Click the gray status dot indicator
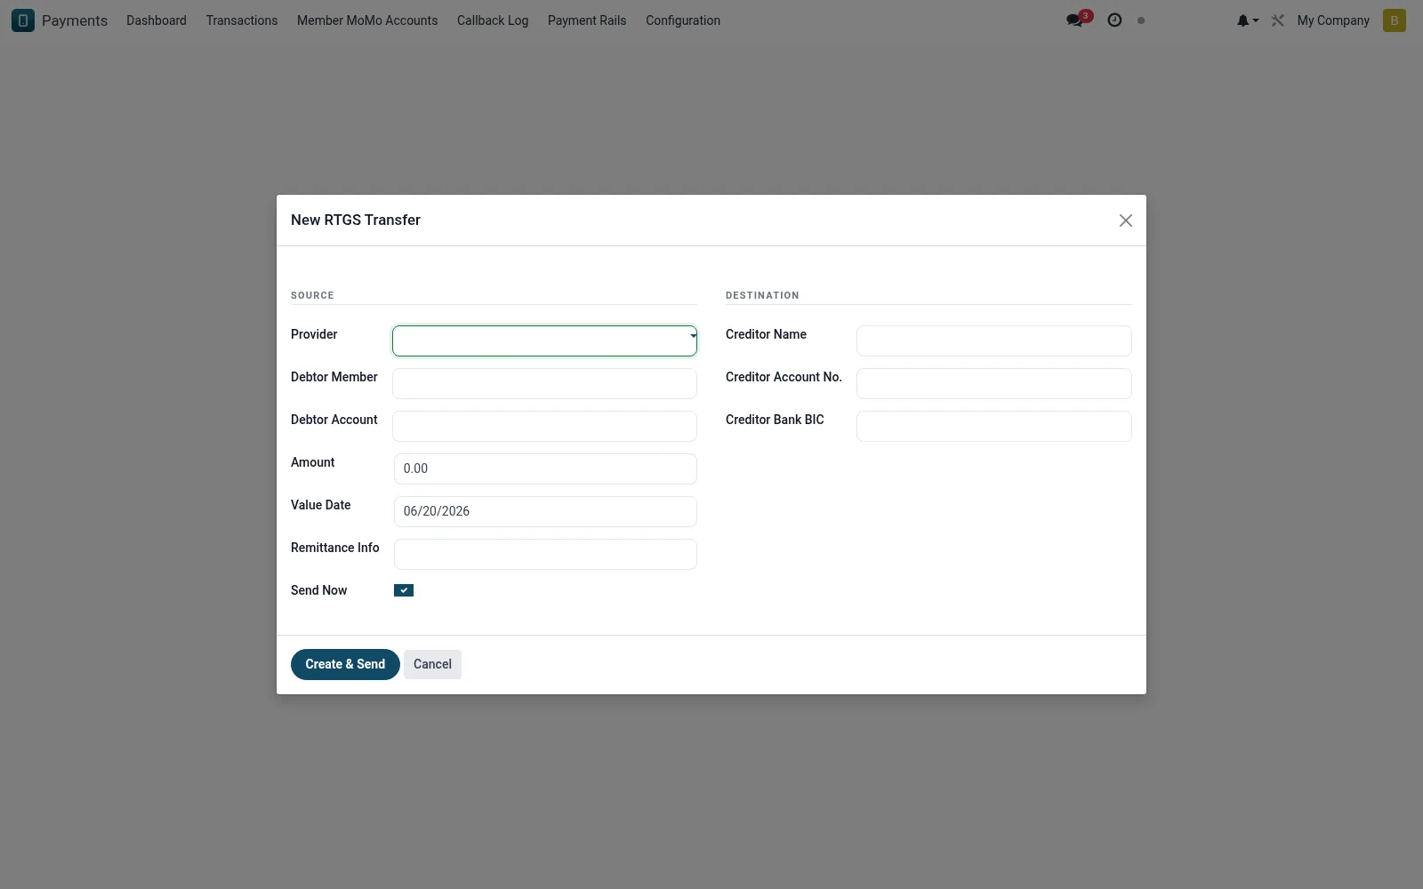The height and width of the screenshot is (889, 1423). 1141,20
